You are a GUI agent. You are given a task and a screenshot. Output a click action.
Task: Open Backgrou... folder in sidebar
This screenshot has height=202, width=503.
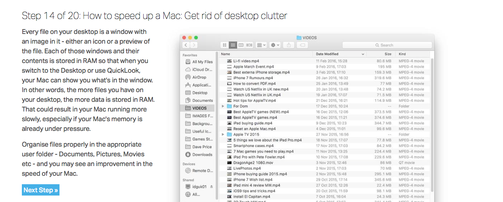199,124
